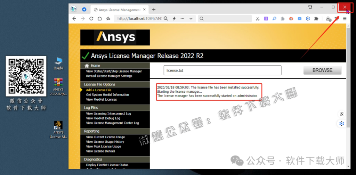This screenshot has width=356, height=175.
Task: Click the accessibility floating side icon
Action: coord(342,114)
